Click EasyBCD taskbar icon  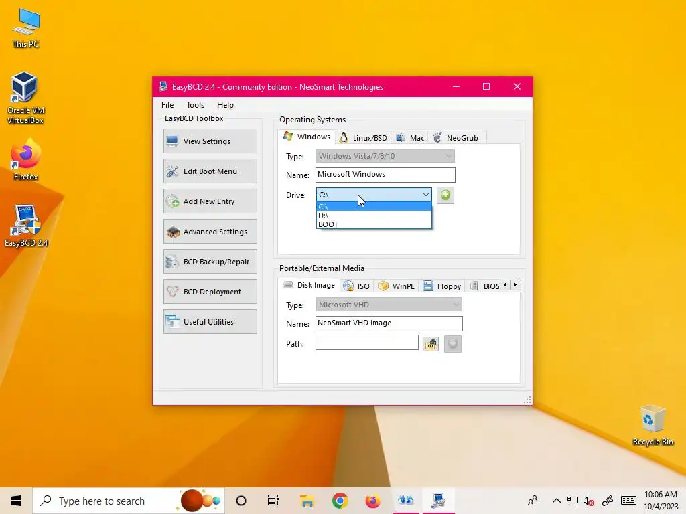point(438,501)
